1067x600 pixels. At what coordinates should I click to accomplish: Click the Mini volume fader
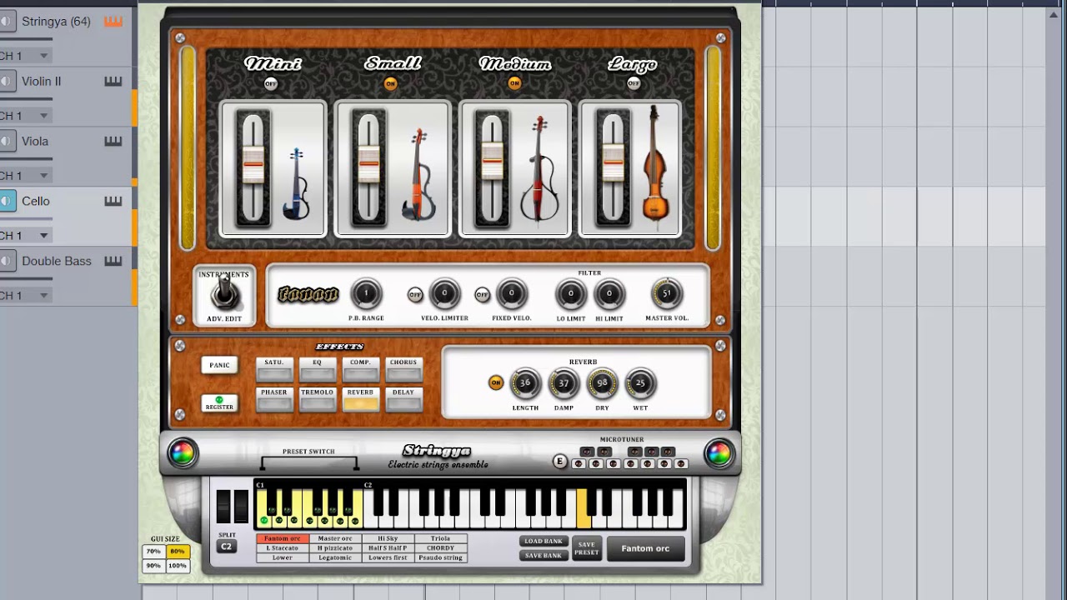point(253,165)
